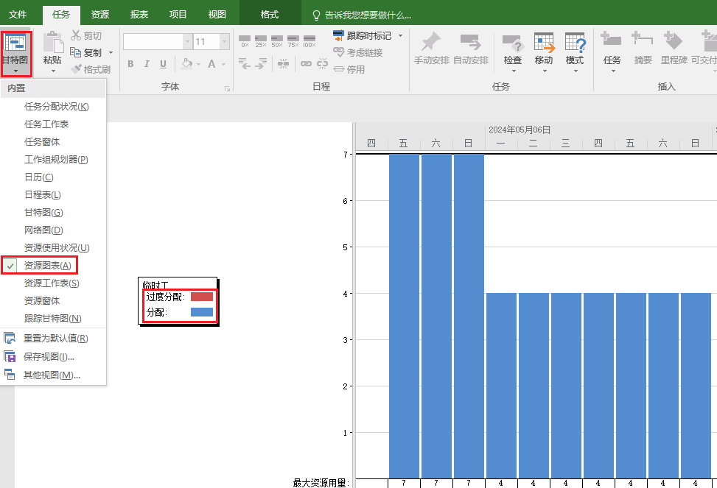Click the Paste (粘贴) clipboard icon
717x488 pixels.
pos(52,43)
